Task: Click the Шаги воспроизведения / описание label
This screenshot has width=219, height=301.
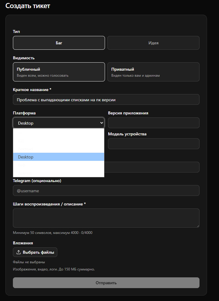Action: pyautogui.click(x=49, y=204)
